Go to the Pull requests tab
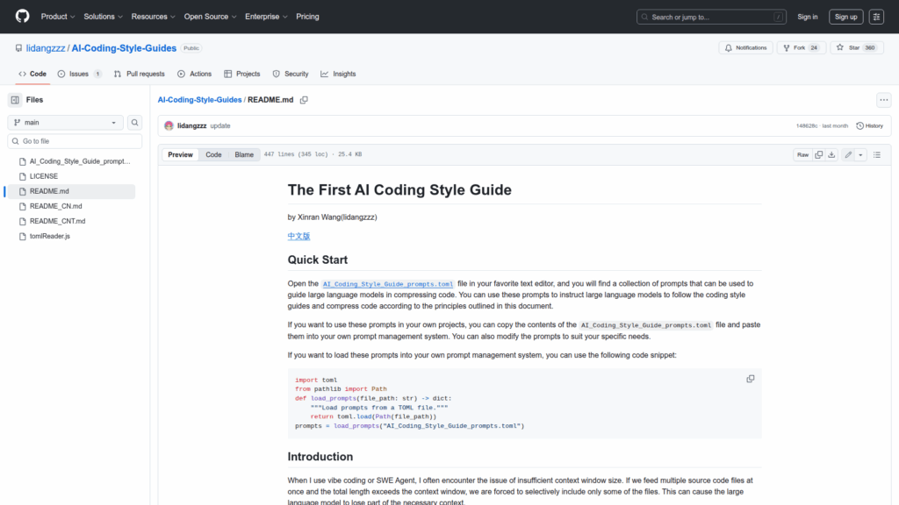The image size is (899, 505). (140, 74)
